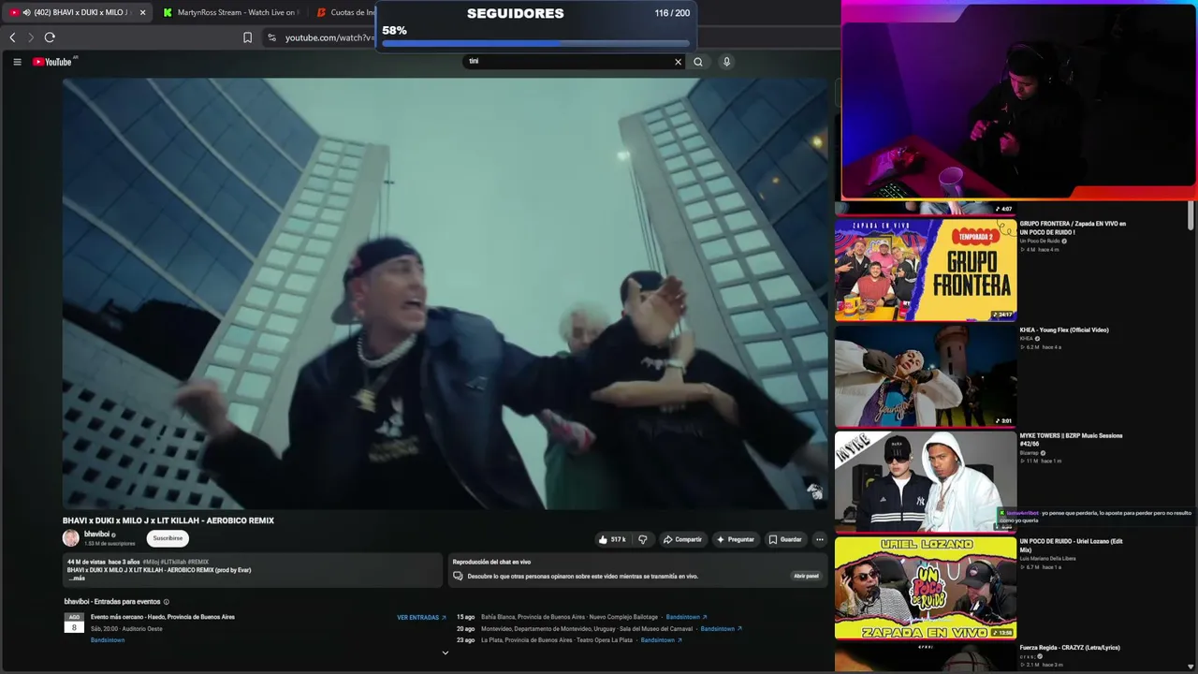Open the Bandsintown link for Bahía Blanca
Viewport: 1198px width, 674px height.
(x=686, y=617)
